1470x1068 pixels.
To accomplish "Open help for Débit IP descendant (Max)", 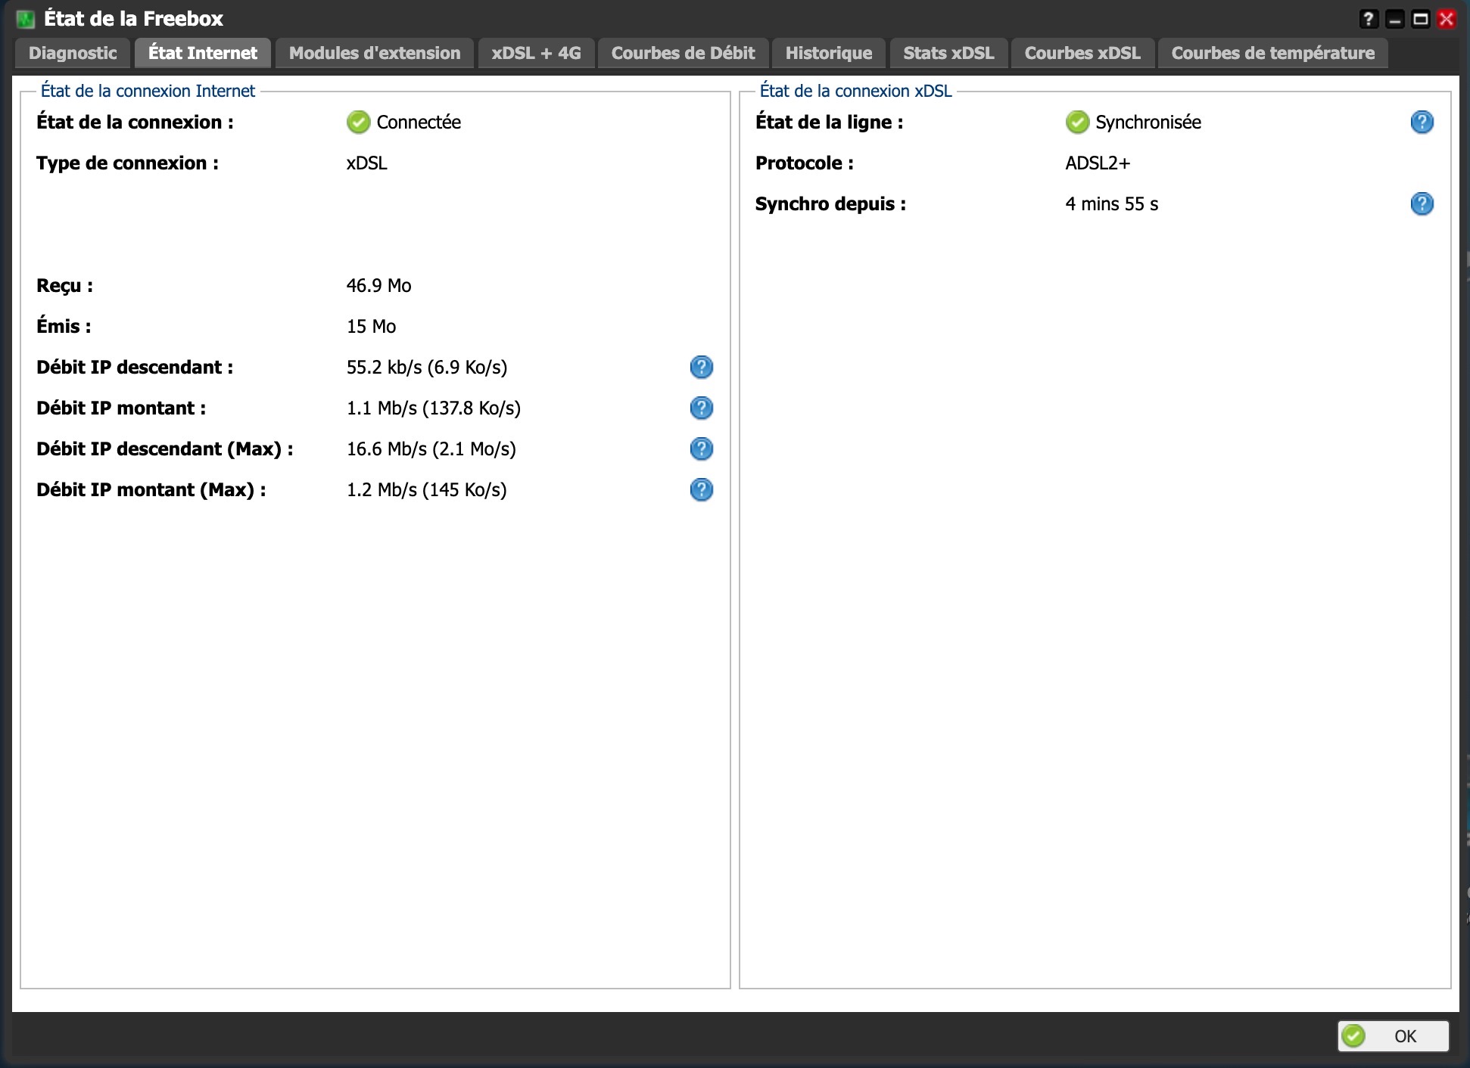I will (x=702, y=449).
